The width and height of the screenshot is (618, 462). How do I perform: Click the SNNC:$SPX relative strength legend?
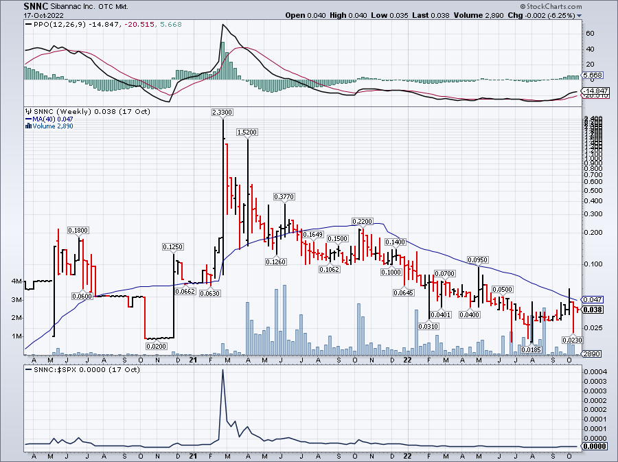(x=83, y=370)
